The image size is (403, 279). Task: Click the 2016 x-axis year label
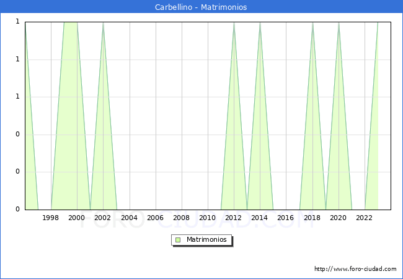click(286, 218)
